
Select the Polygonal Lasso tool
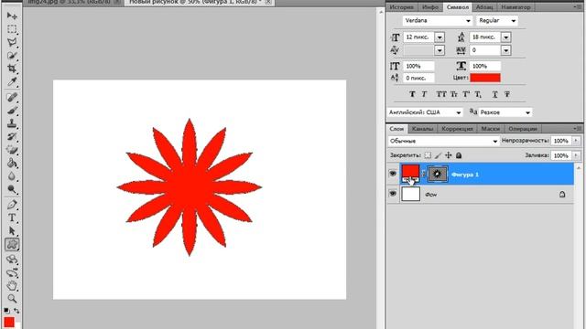(12, 42)
